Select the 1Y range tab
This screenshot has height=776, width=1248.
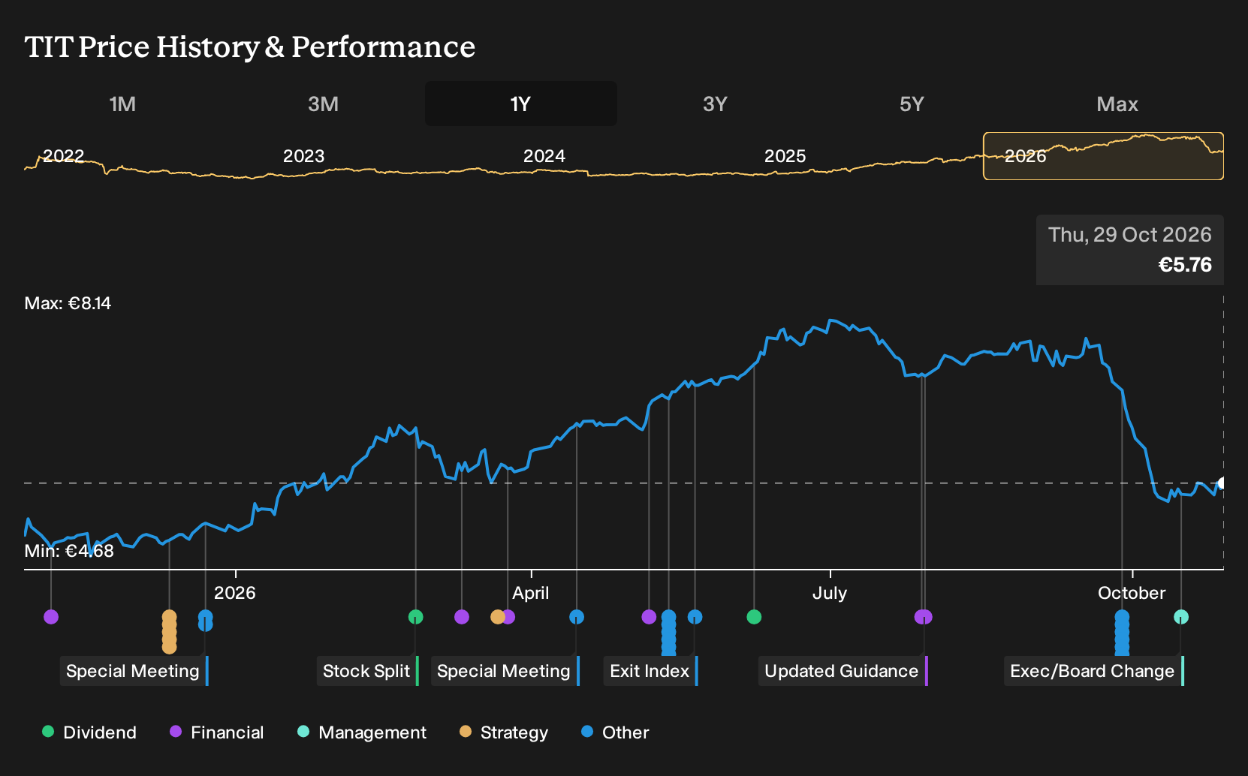pos(521,104)
